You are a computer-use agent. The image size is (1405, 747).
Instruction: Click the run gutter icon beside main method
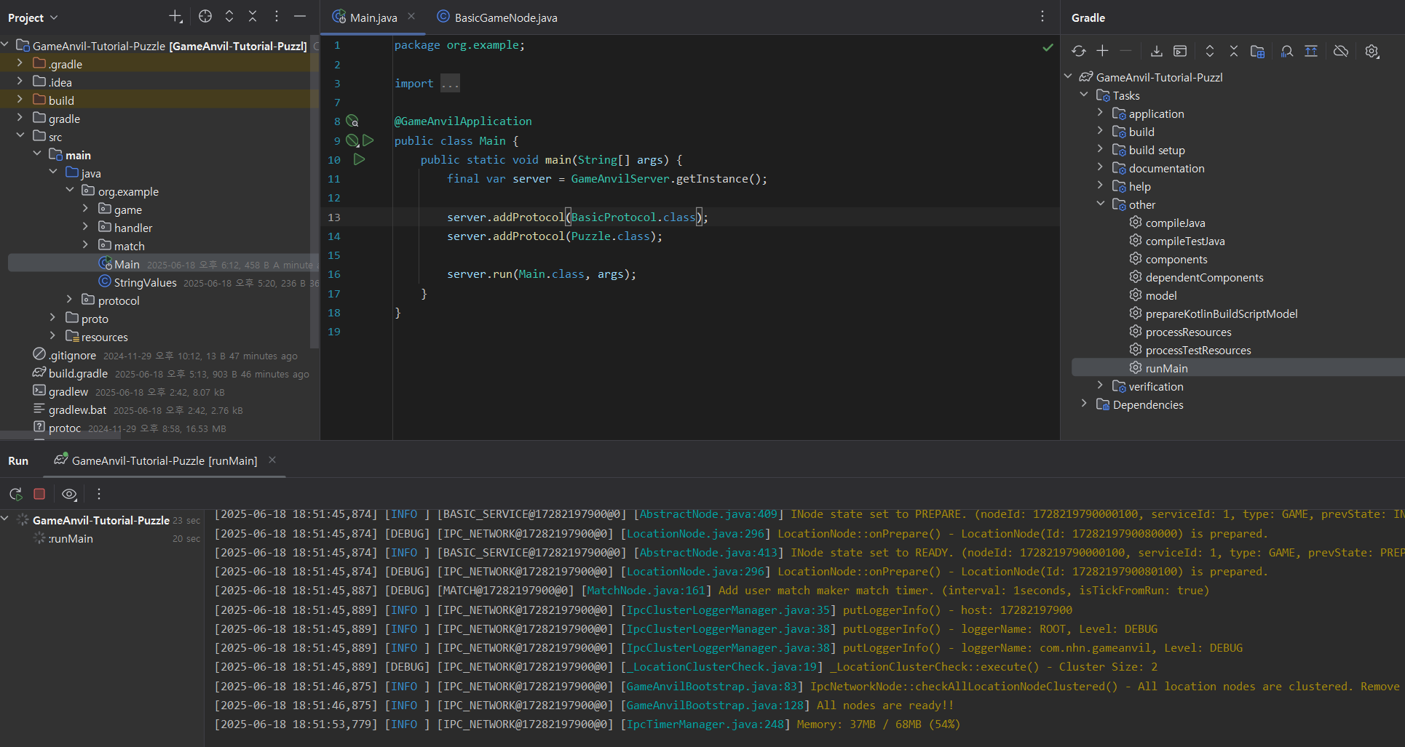tap(359, 159)
